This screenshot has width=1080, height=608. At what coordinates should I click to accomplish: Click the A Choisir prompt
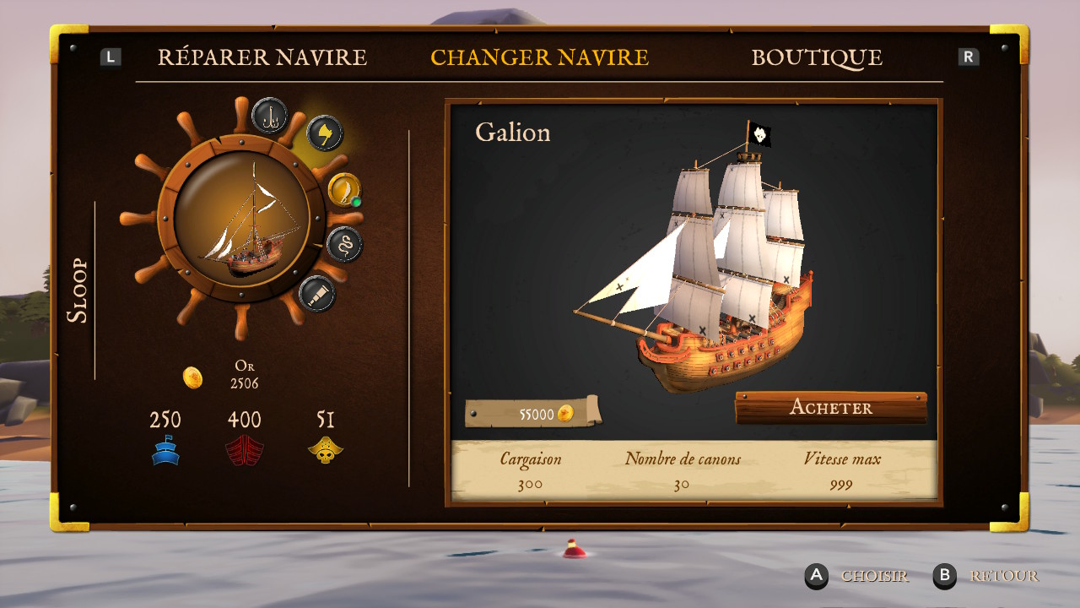pos(856,577)
